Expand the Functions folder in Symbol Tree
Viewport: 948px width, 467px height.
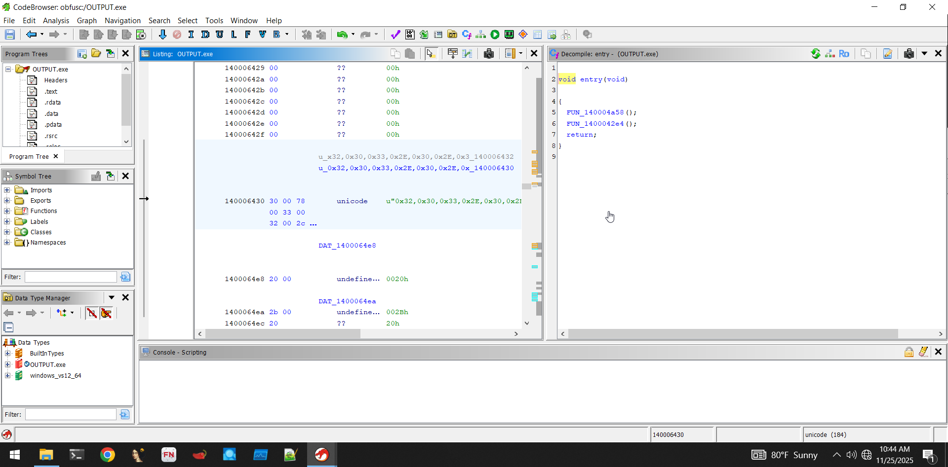[7, 211]
